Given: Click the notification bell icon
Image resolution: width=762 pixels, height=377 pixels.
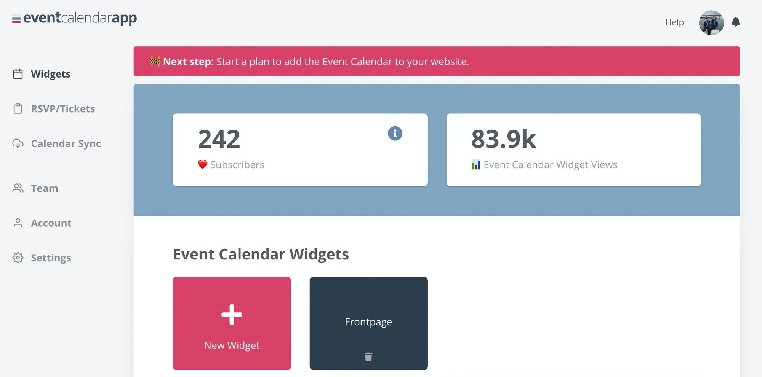Looking at the screenshot, I should pyautogui.click(x=736, y=22).
